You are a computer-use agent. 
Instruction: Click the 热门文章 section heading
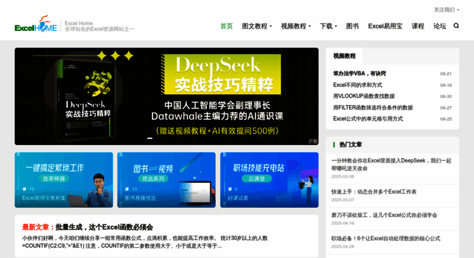pyautogui.click(x=350, y=145)
